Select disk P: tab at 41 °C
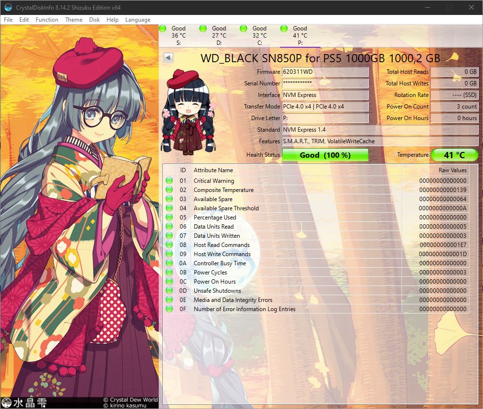Screen dimensions: 483x409 pyautogui.click(x=300, y=36)
